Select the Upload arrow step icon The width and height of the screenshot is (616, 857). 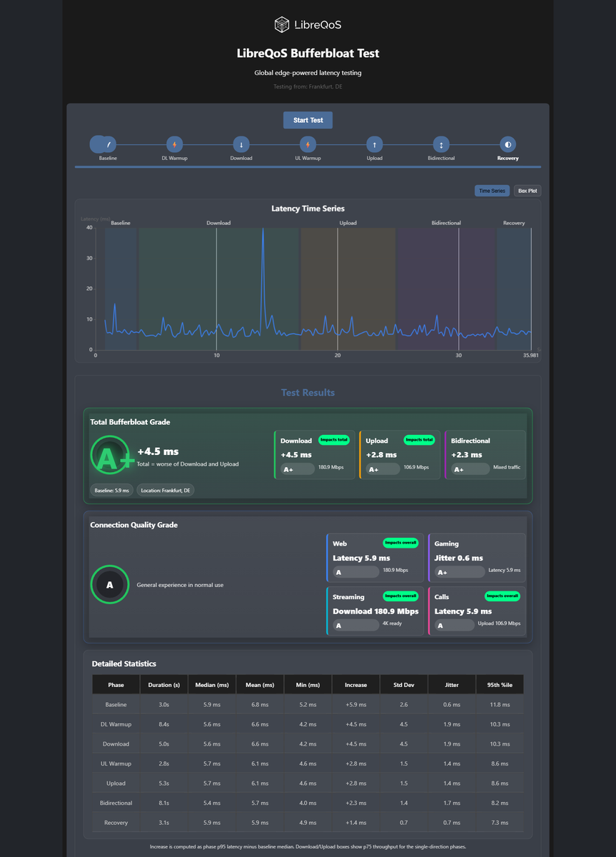[x=375, y=144]
